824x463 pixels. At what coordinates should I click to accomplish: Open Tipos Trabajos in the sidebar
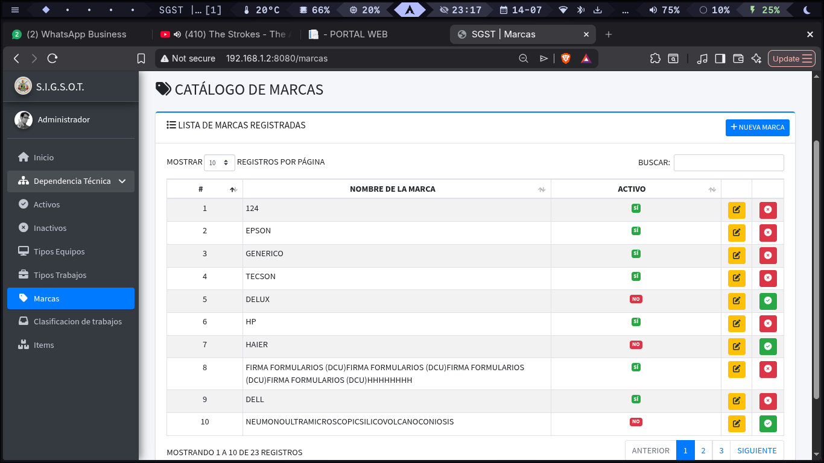[71, 275]
